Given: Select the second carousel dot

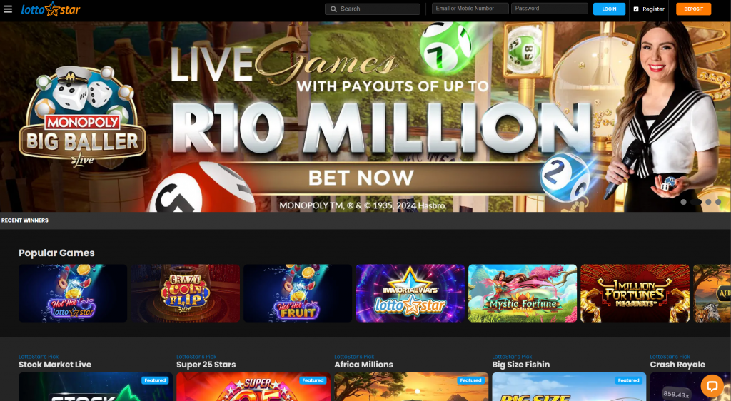Looking at the screenshot, I should tap(696, 202).
